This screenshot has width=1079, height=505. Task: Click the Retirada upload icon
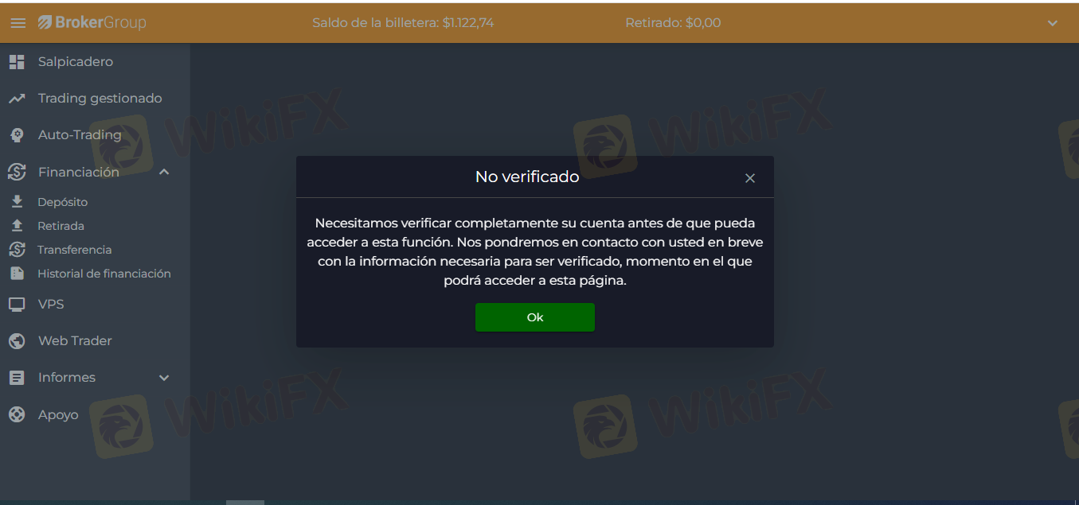pyautogui.click(x=17, y=226)
